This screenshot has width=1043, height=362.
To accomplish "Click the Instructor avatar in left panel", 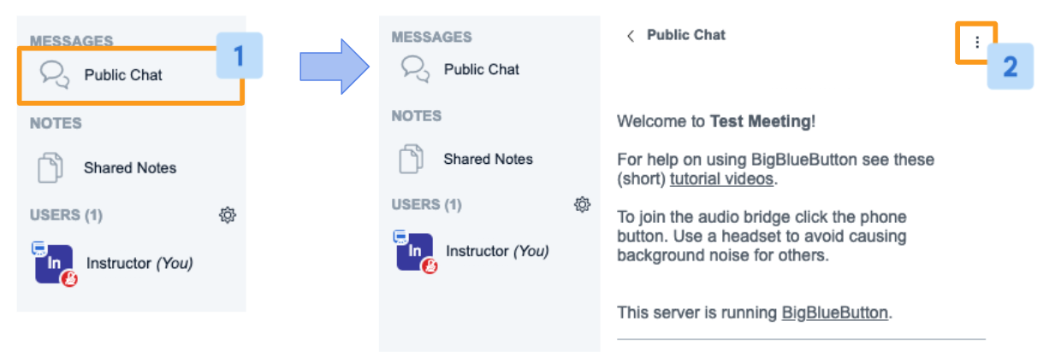I will point(52,264).
